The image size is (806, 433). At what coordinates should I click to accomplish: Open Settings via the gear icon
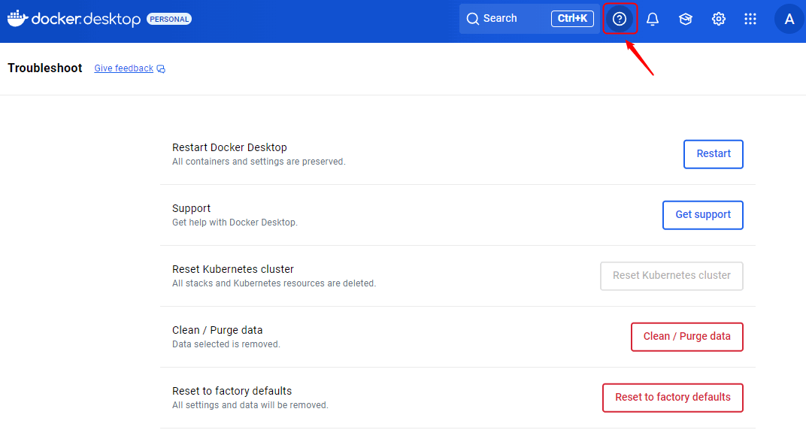(x=719, y=19)
